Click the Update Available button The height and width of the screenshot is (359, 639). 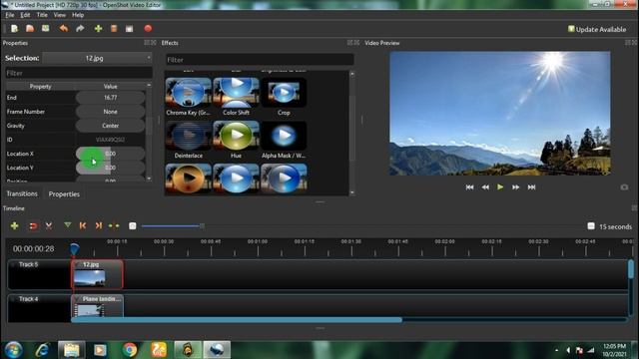(597, 29)
